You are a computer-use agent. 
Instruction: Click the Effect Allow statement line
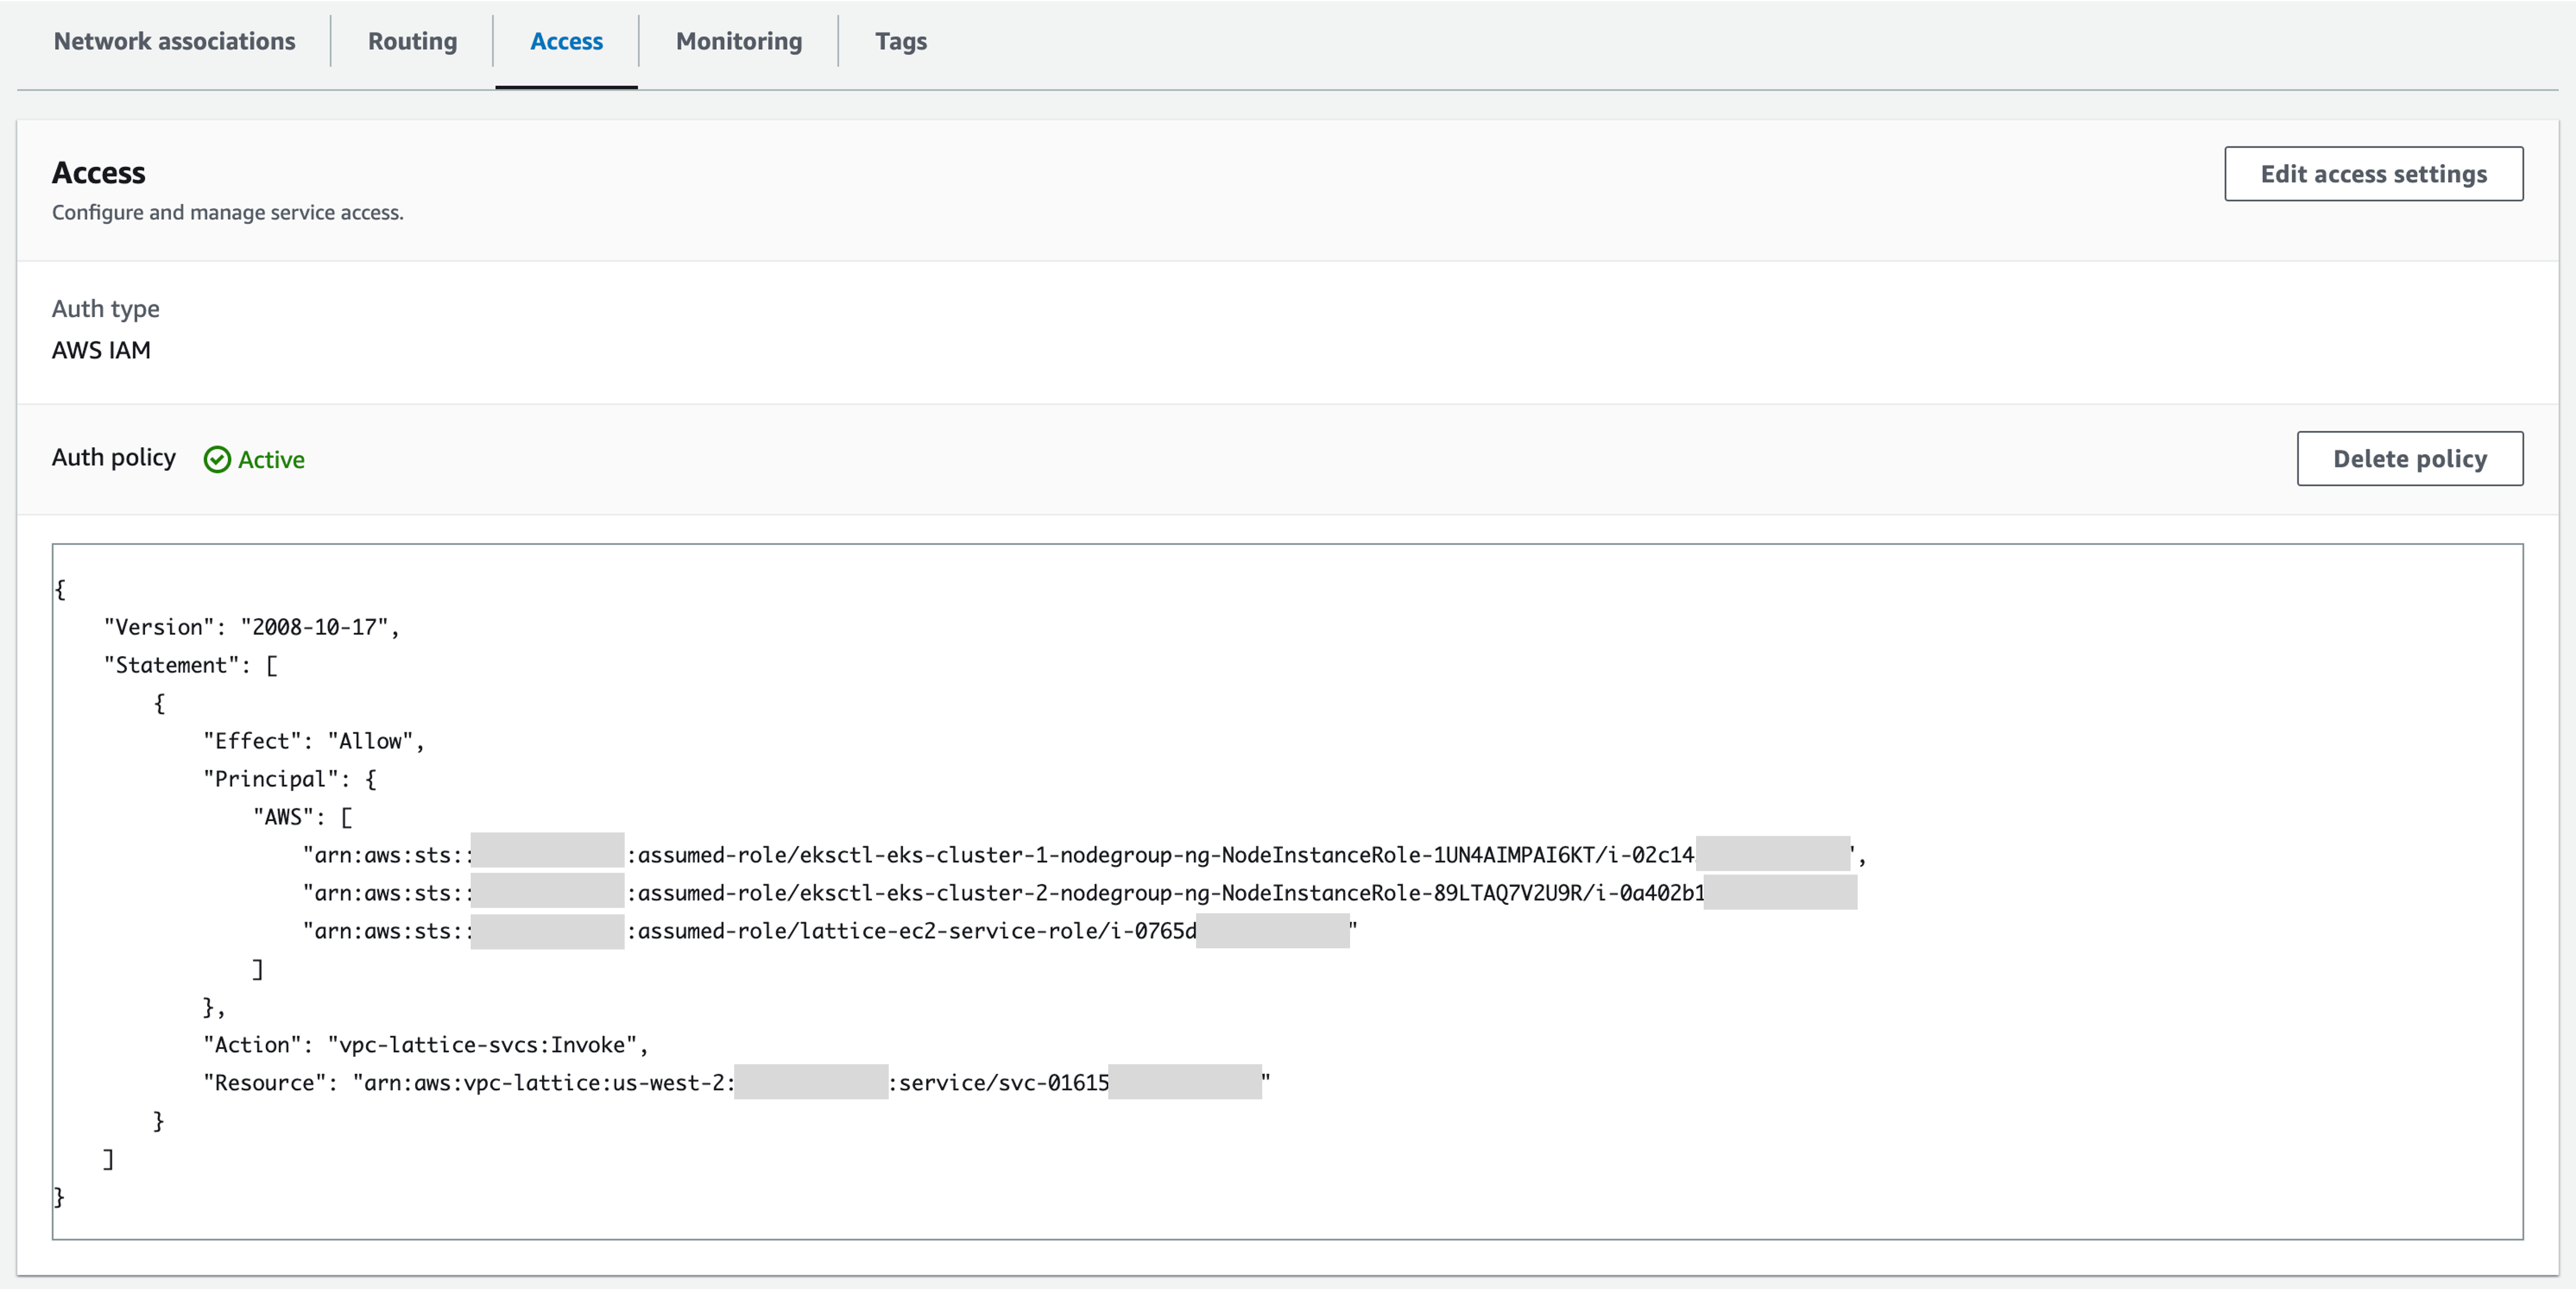(313, 740)
